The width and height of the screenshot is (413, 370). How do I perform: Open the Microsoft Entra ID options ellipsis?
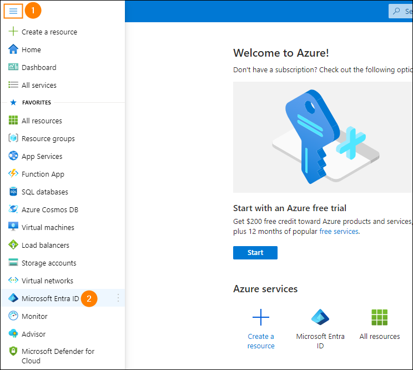pyautogui.click(x=118, y=298)
